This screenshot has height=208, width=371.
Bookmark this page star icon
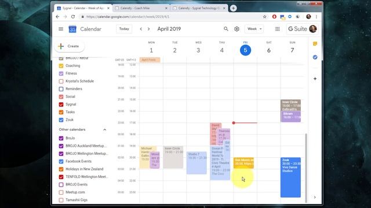264,17
